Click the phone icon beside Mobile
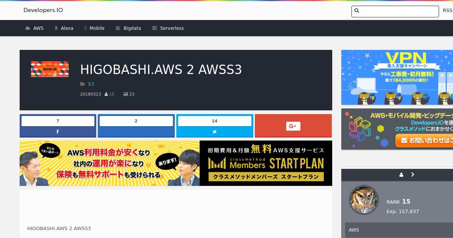The image size is (453, 238). click(x=85, y=28)
